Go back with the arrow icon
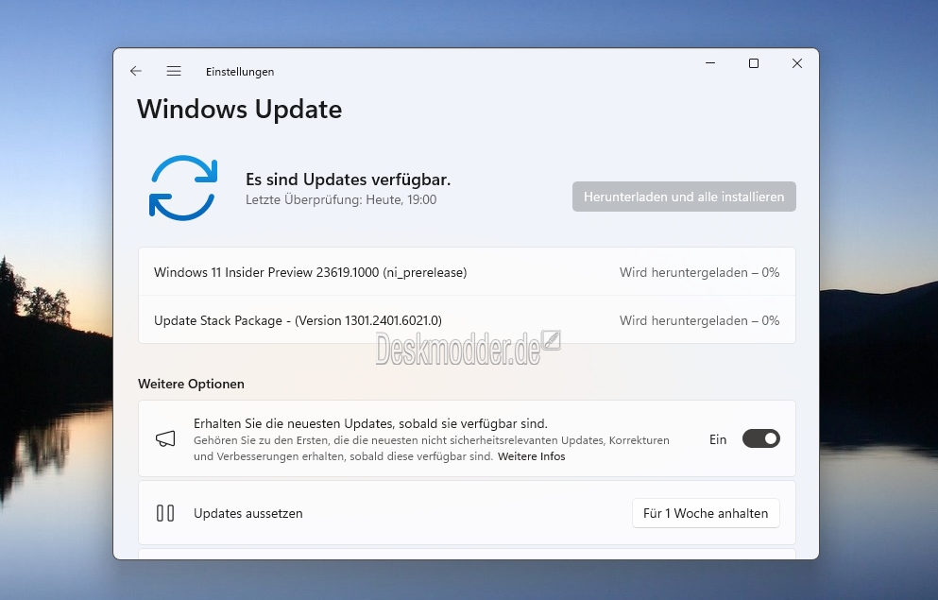Viewport: 938px width, 600px height. coord(136,71)
